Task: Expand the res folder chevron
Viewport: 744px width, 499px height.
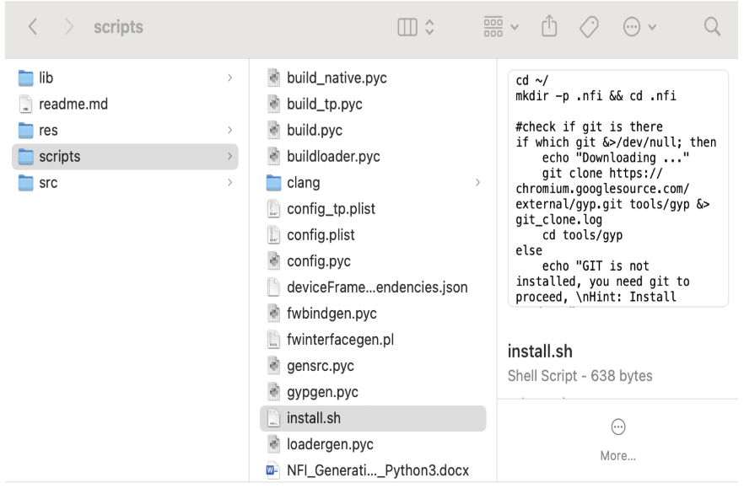Action: coord(230,130)
